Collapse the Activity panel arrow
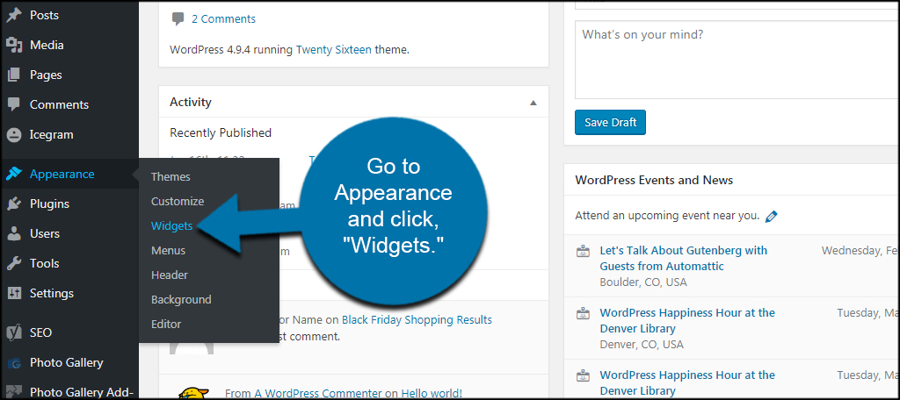900x400 pixels. click(533, 103)
